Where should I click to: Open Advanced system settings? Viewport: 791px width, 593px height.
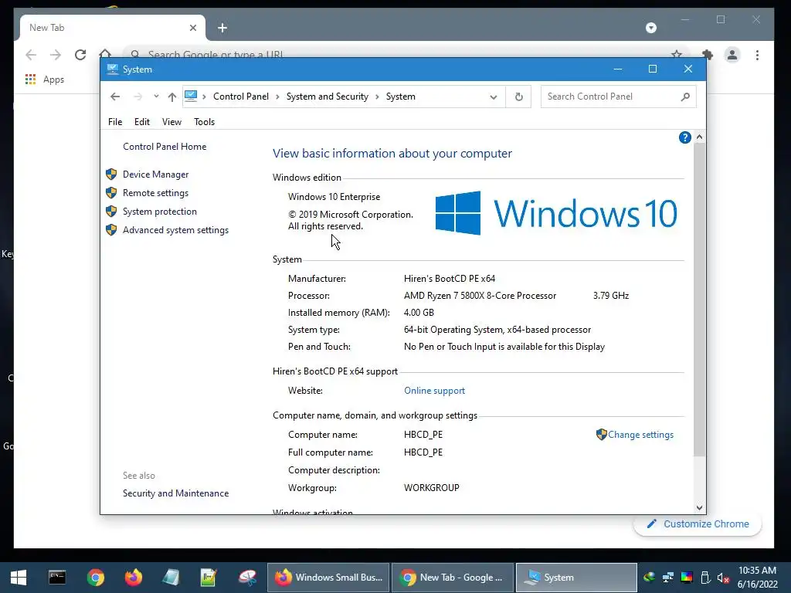[x=175, y=230]
